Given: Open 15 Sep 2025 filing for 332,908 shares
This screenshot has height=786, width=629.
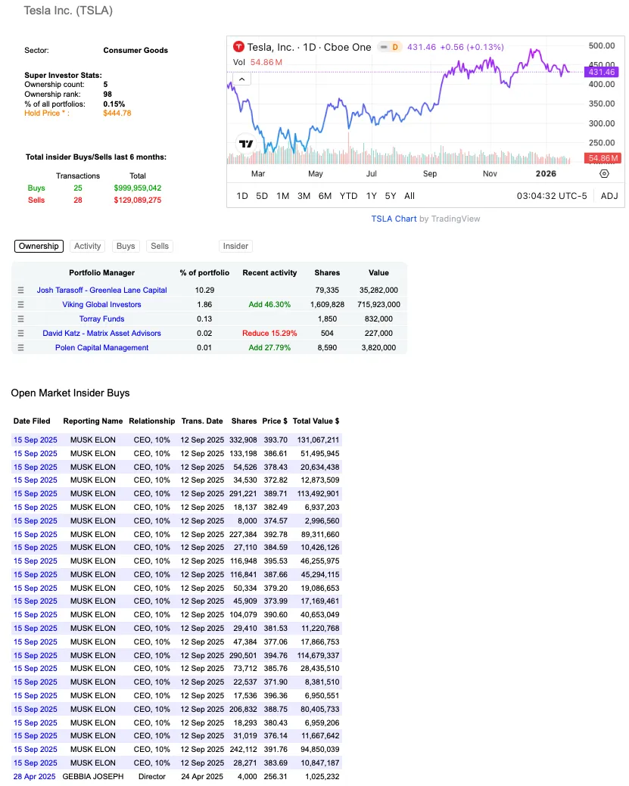Looking at the screenshot, I should pos(35,440).
